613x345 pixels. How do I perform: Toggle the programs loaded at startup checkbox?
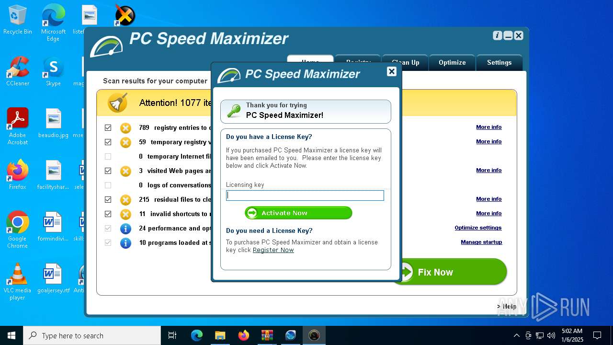click(108, 243)
